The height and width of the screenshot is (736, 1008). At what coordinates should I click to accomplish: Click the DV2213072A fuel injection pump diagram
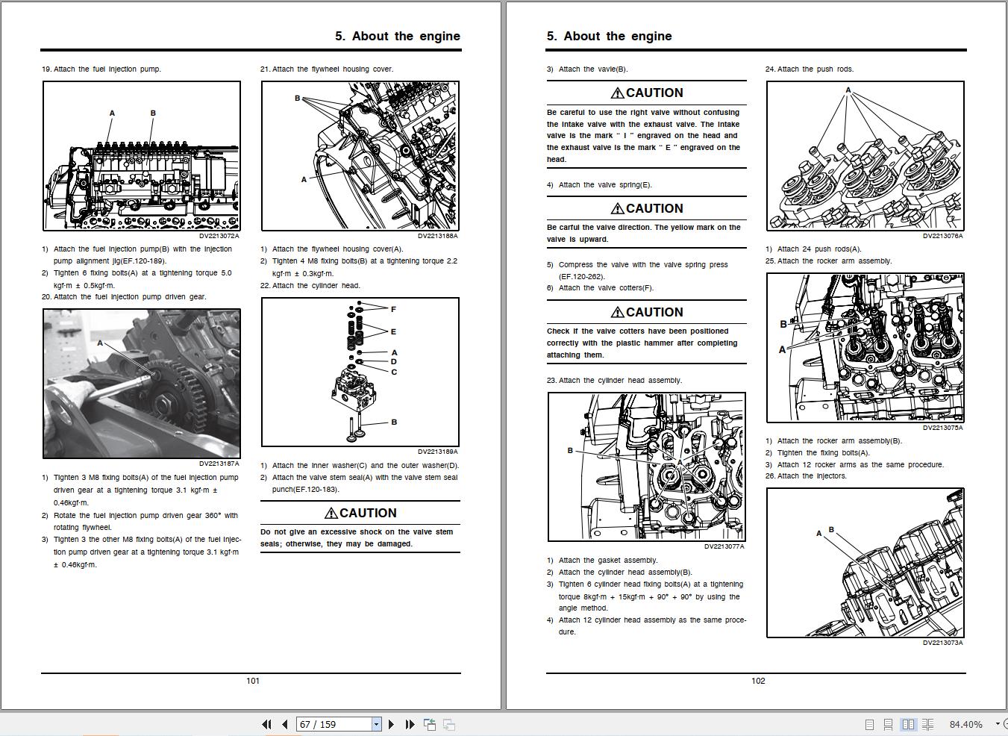point(142,156)
